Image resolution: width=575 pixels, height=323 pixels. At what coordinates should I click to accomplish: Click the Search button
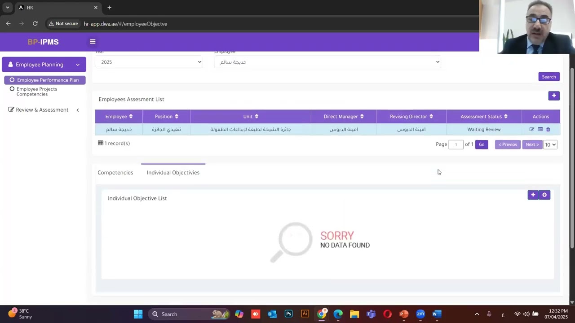(549, 77)
